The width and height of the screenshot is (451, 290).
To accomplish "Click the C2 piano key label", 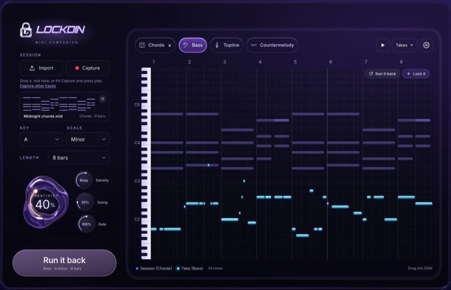I will coord(137,219).
